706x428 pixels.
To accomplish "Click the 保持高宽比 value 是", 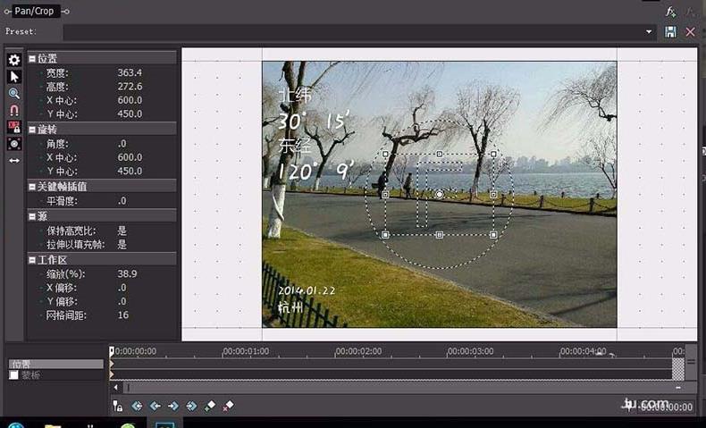I will click(x=122, y=231).
